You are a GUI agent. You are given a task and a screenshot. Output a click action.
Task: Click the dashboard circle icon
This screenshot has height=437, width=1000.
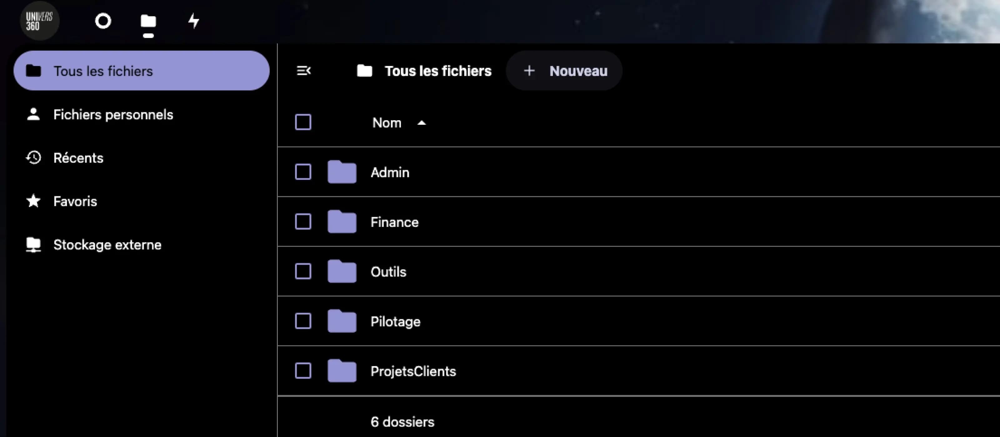[103, 21]
